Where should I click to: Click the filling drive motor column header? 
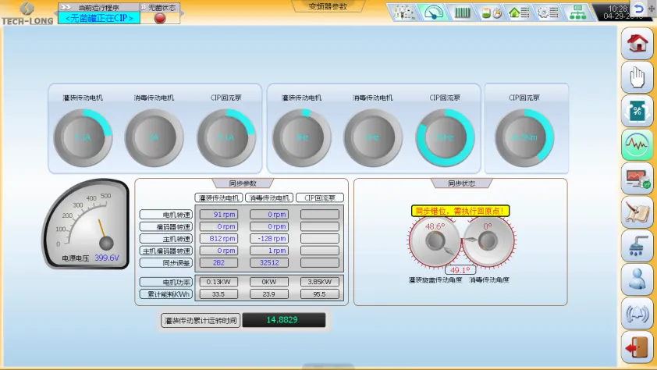(218, 198)
